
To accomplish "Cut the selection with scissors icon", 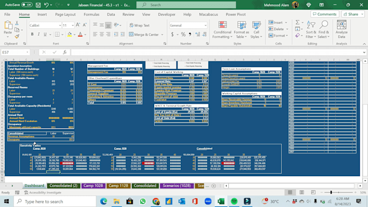I will [x=17, y=23].
